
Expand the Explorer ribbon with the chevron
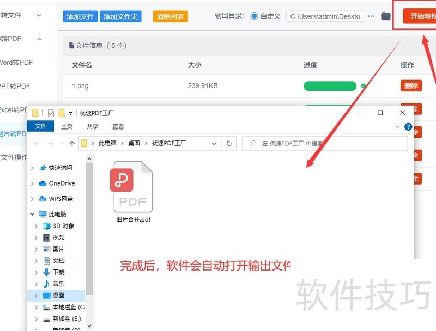pyautogui.click(x=398, y=127)
